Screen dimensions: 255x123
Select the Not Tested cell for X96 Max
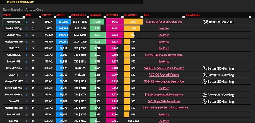point(133,121)
